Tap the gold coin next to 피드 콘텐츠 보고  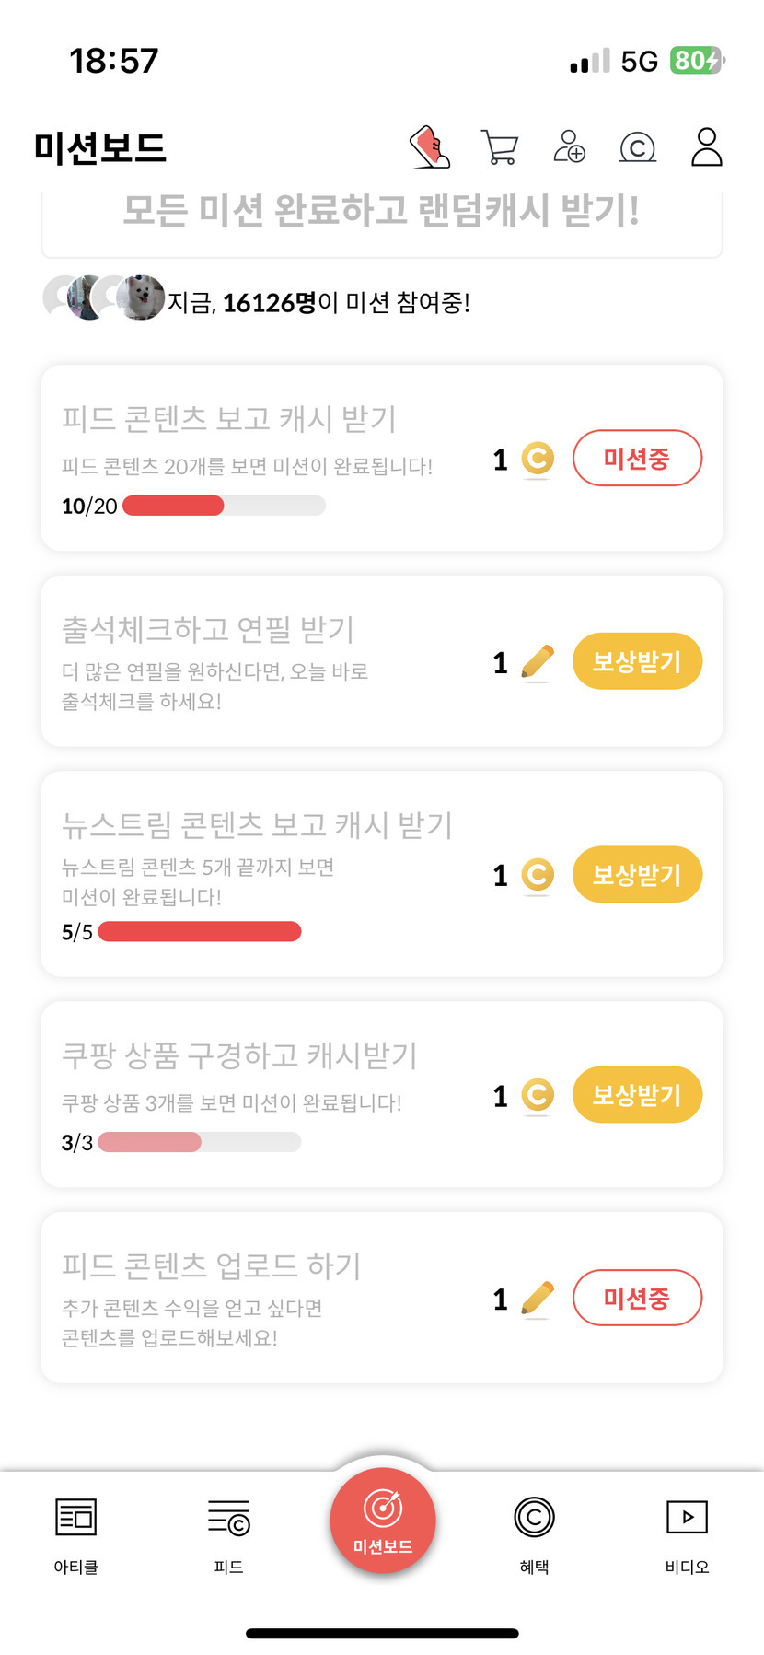tap(538, 459)
